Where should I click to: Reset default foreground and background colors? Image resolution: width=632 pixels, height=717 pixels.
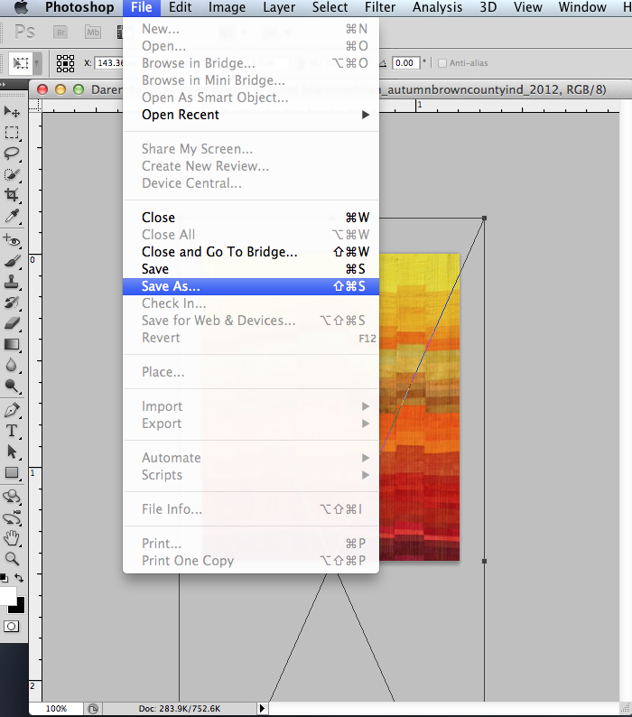[x=5, y=578]
